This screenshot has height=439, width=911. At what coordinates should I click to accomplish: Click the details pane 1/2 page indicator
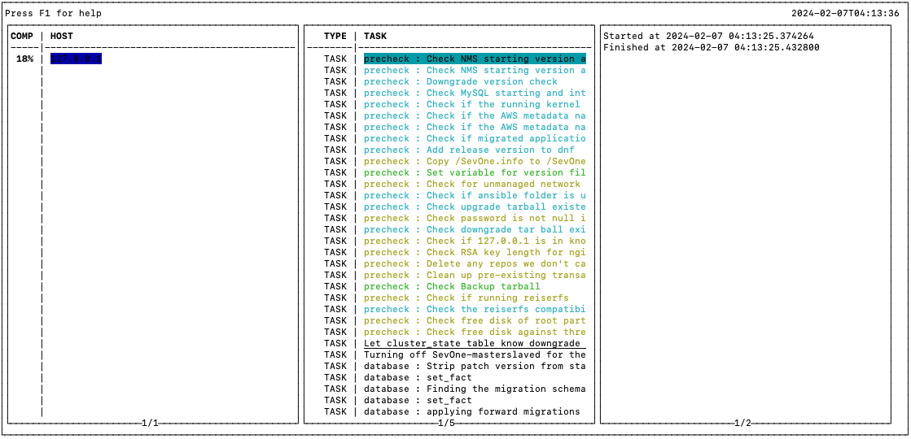(742, 424)
